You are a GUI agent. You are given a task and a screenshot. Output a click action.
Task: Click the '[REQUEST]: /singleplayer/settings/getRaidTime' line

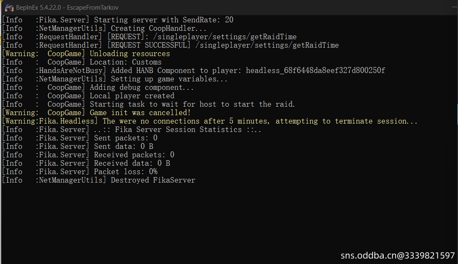click(x=202, y=37)
